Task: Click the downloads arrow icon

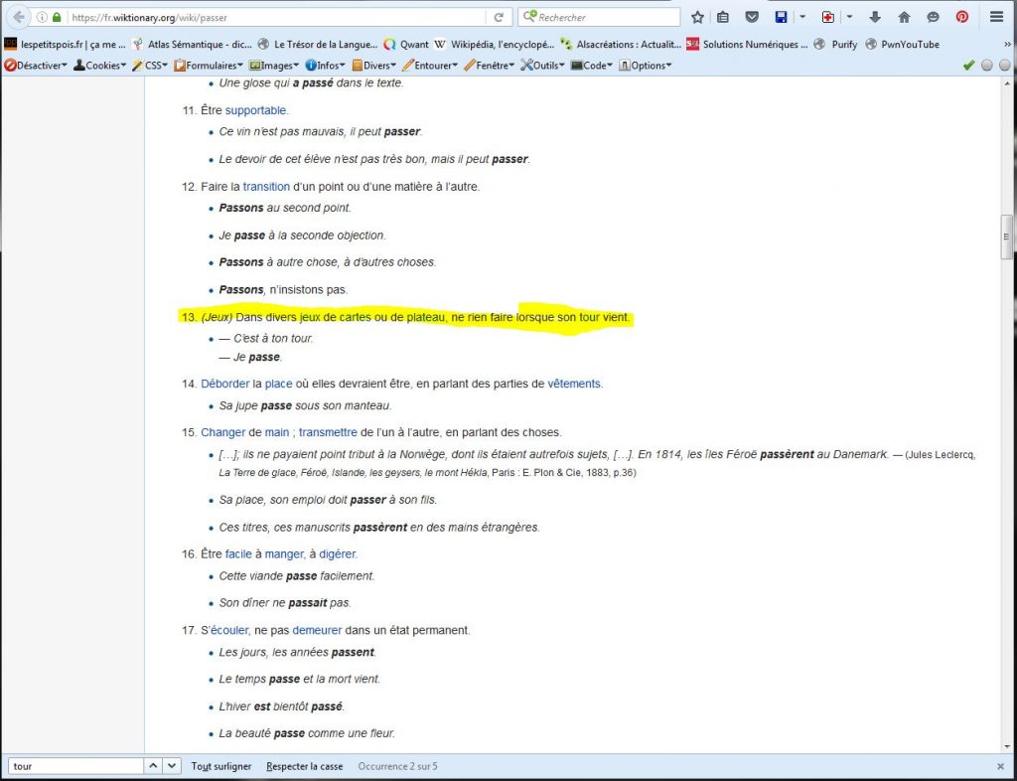Action: [875, 17]
